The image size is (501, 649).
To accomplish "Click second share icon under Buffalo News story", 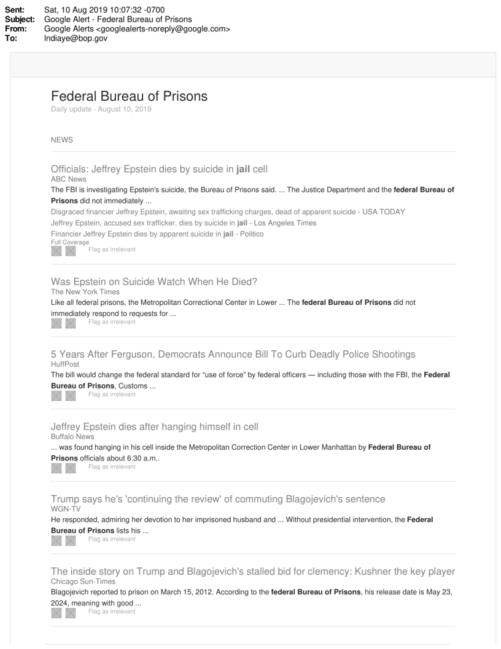I will click(70, 467).
